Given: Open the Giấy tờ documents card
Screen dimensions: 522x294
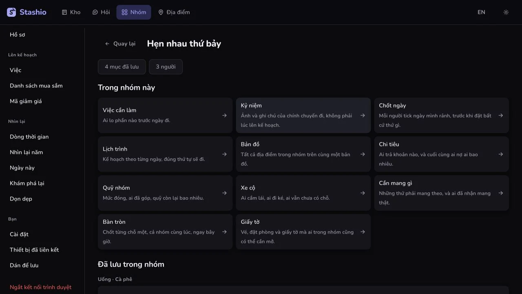Looking at the screenshot, I should coord(303,232).
